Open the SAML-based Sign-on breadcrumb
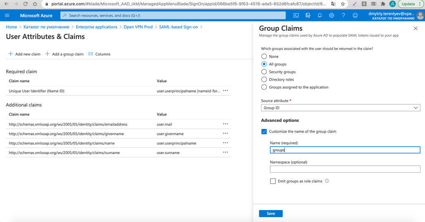Viewport: 425px width, 222px height. coord(178,27)
